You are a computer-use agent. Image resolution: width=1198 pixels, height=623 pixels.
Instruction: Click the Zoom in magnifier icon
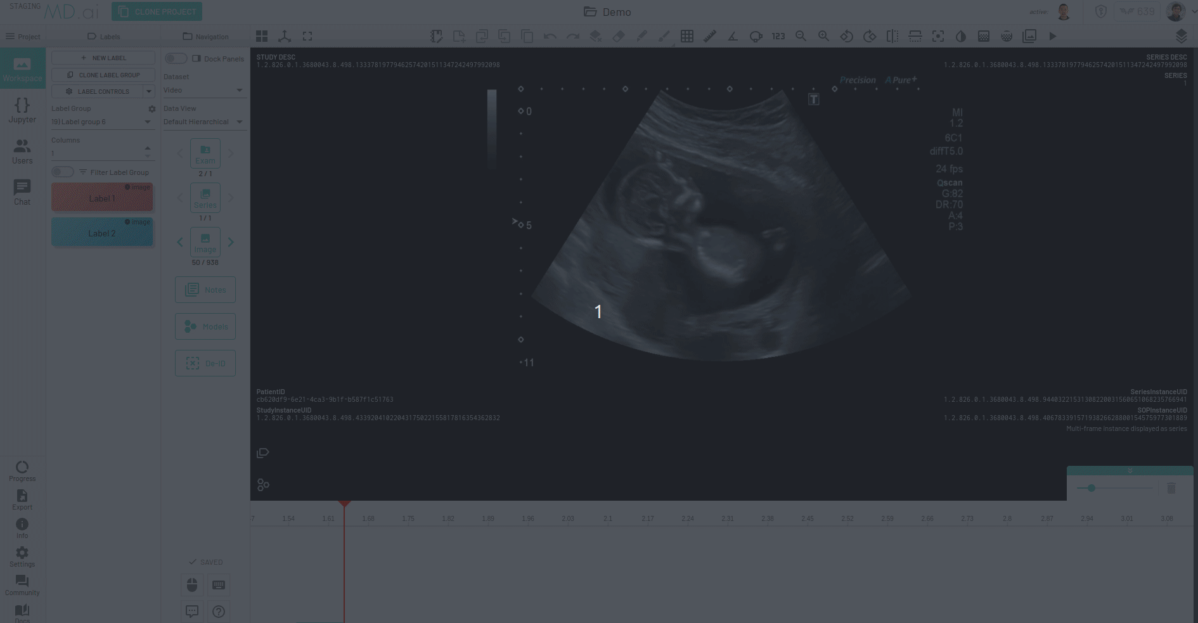pos(825,36)
